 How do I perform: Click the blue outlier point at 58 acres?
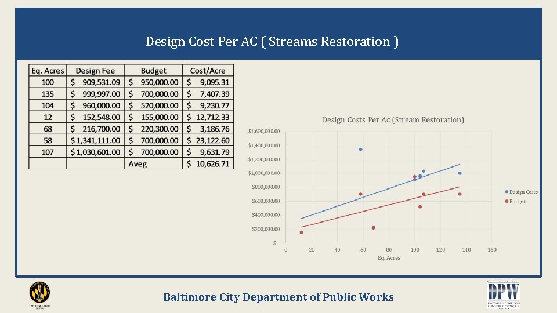point(360,150)
